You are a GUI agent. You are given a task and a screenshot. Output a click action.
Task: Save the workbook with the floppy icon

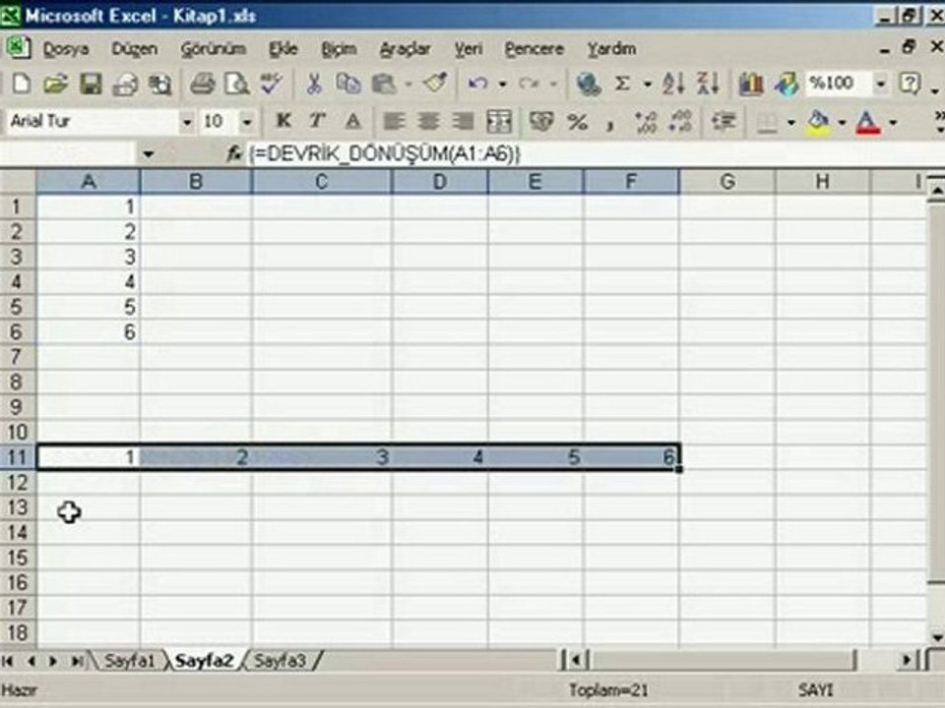[91, 84]
